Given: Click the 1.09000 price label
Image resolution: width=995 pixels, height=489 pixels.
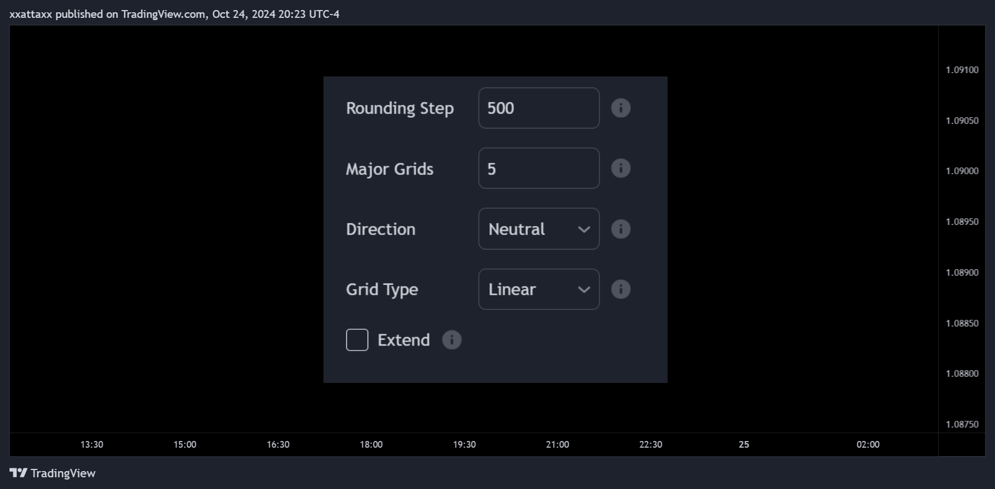Looking at the screenshot, I should 962,171.
